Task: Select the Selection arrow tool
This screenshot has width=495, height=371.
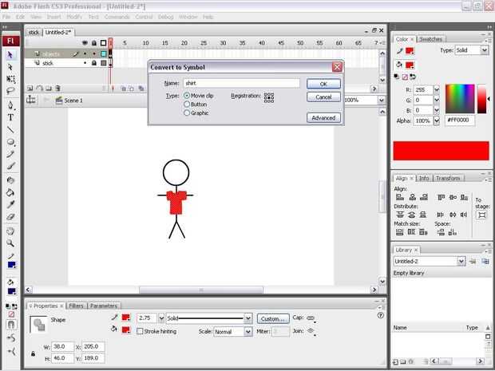Action: click(x=10, y=55)
